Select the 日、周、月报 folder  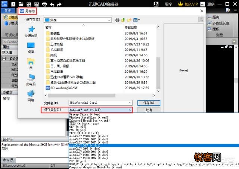coord(58,66)
